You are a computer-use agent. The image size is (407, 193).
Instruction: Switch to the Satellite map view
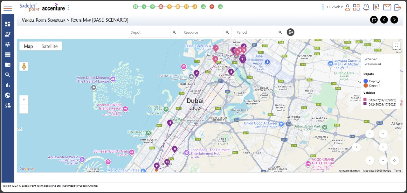point(50,46)
